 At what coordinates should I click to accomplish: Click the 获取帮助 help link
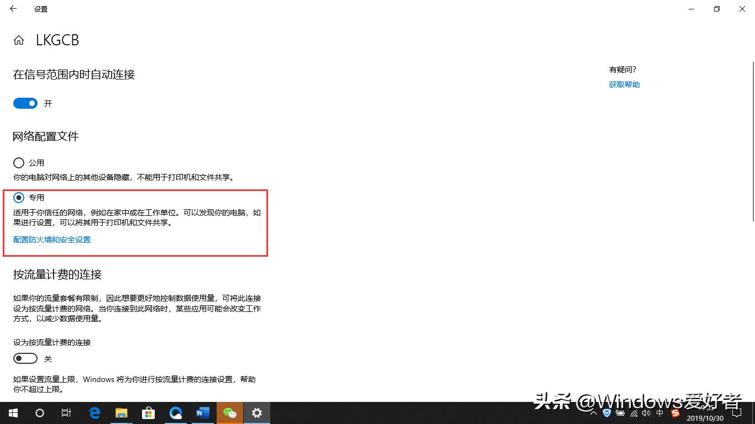624,84
